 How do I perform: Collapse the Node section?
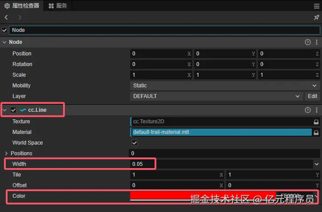(4, 42)
